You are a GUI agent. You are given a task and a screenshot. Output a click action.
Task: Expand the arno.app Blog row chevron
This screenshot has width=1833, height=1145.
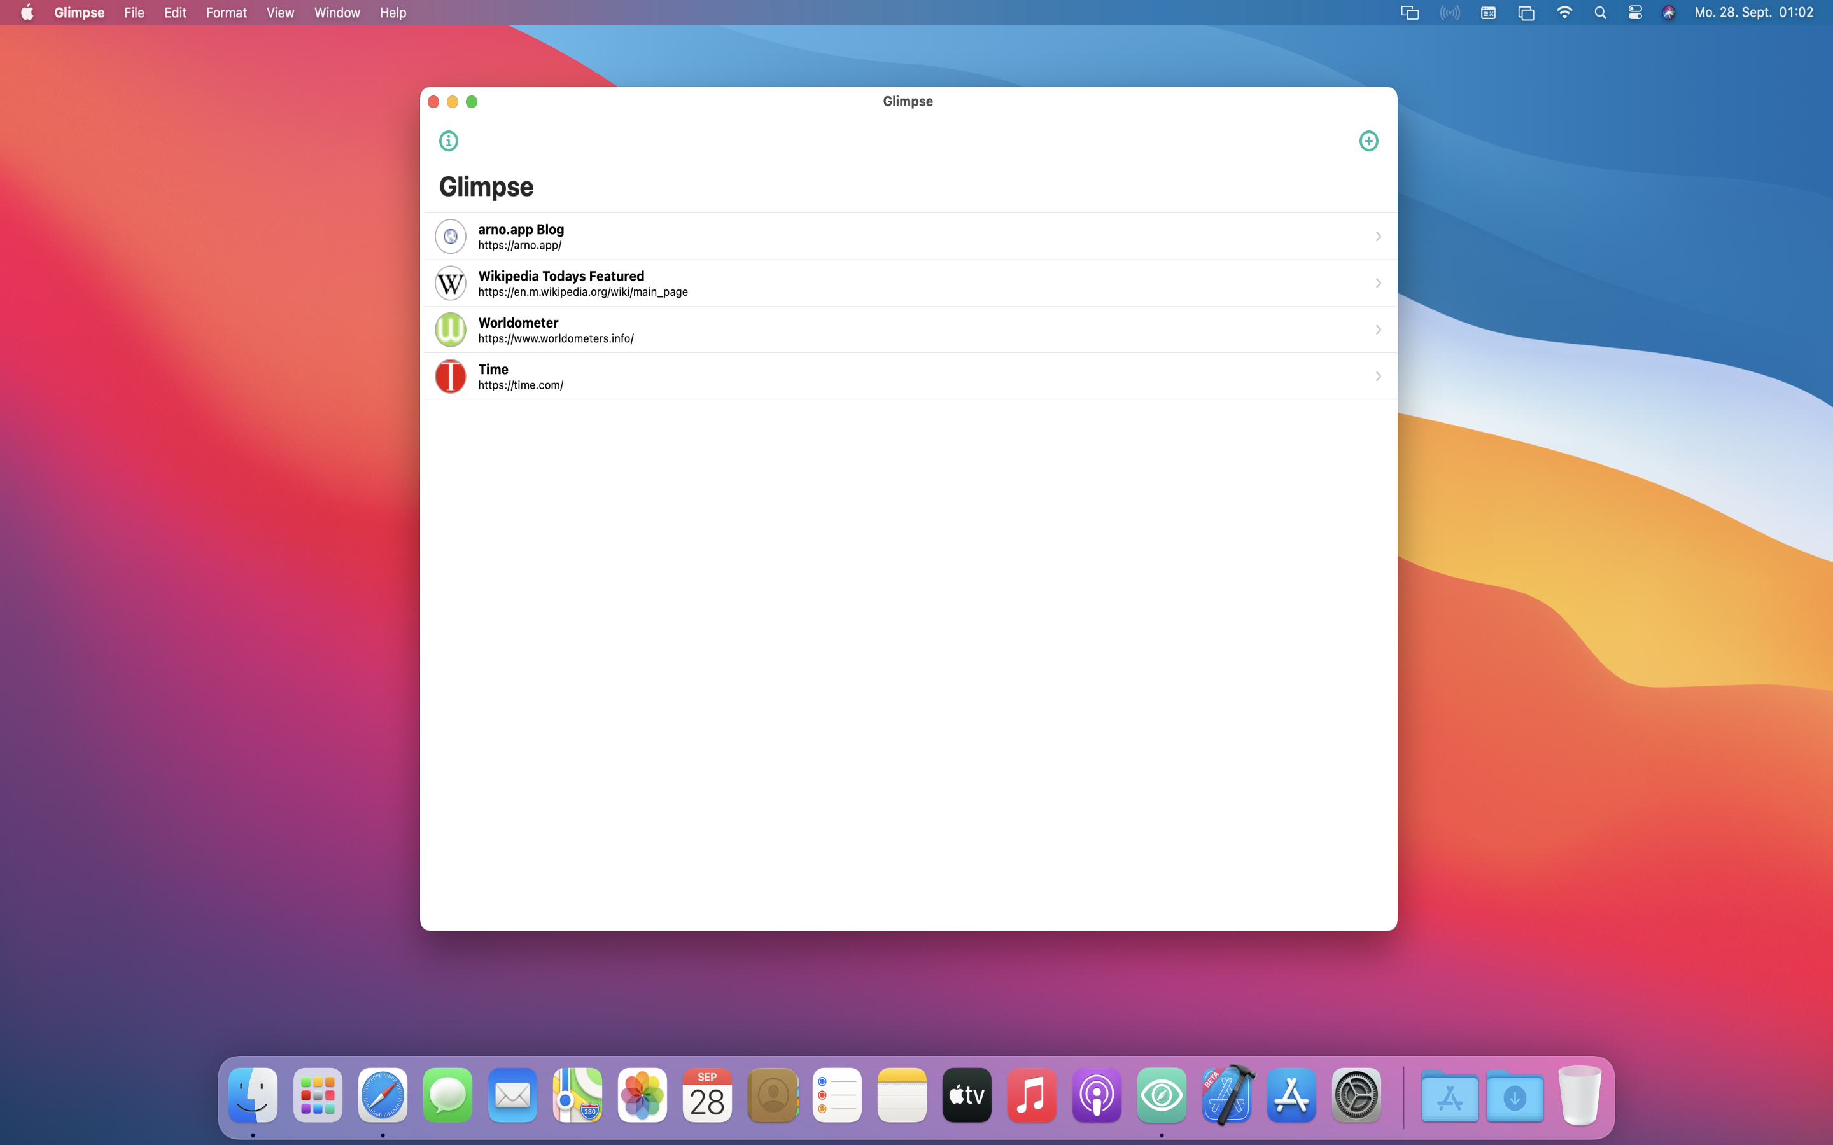1378,236
